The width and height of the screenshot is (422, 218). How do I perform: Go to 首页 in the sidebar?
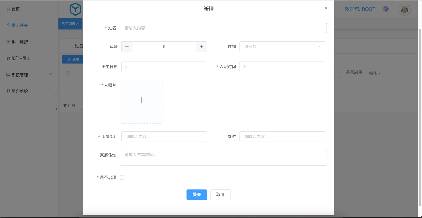click(x=15, y=9)
